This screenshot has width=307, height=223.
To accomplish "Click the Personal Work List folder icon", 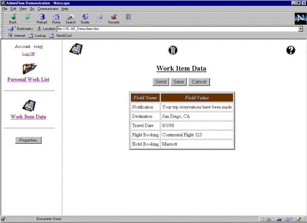I will coord(29,69).
